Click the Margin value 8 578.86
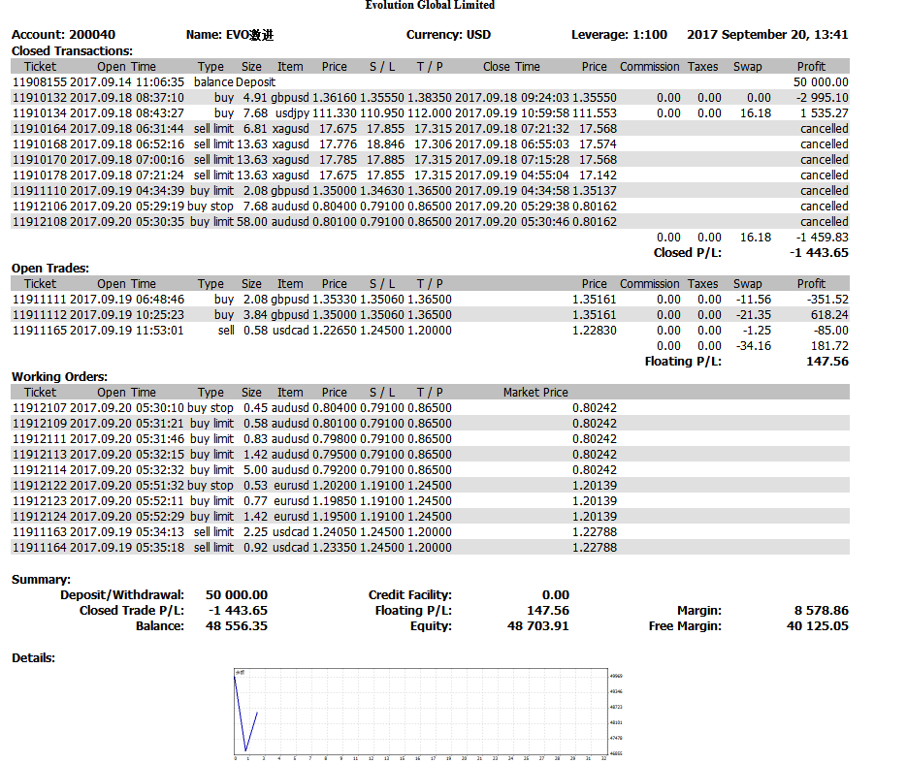The height and width of the screenshot is (764, 907). pos(822,611)
